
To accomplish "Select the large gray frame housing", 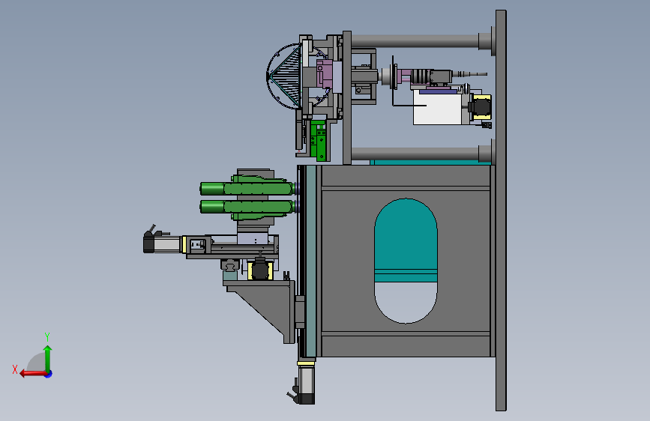I will pyautogui.click(x=406, y=261).
